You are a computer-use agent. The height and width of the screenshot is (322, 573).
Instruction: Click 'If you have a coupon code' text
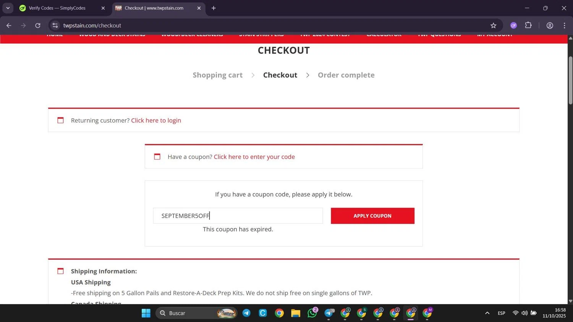(283, 195)
